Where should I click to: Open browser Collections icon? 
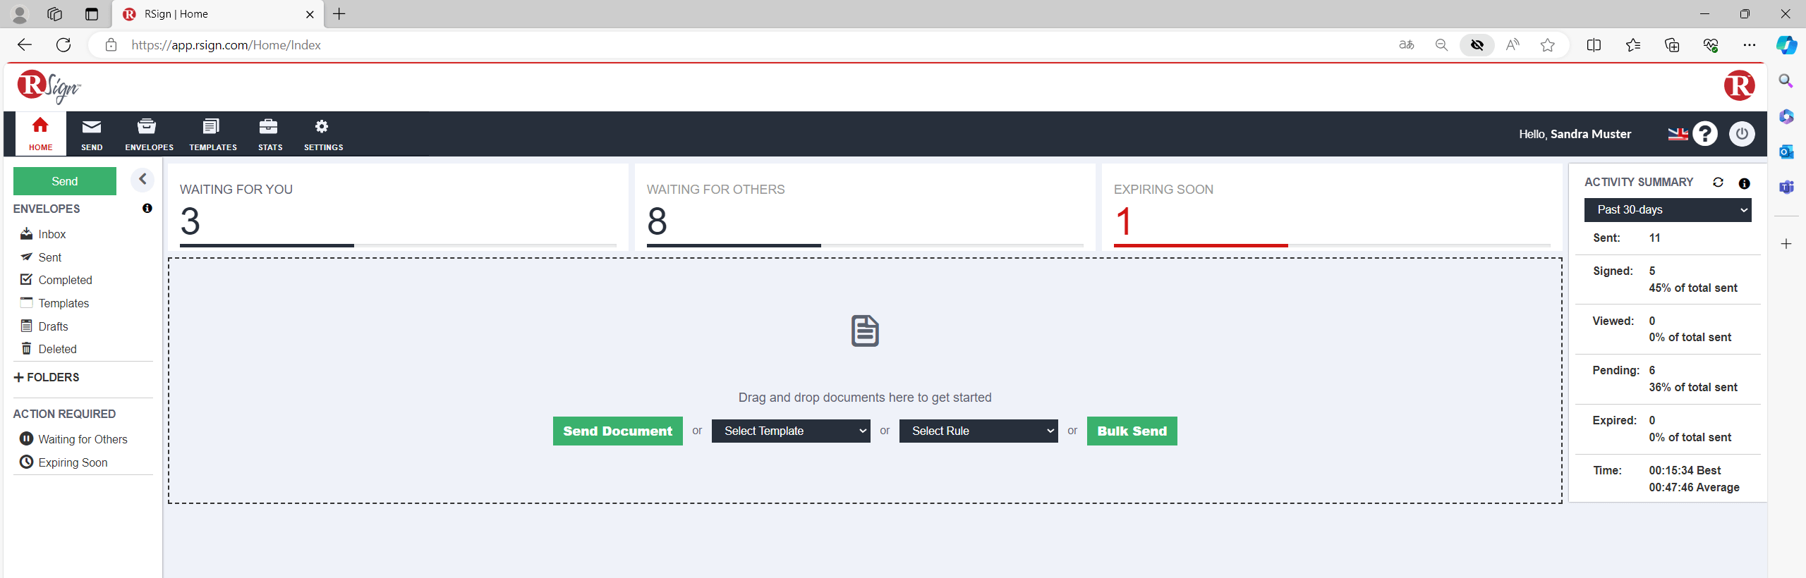point(1672,45)
